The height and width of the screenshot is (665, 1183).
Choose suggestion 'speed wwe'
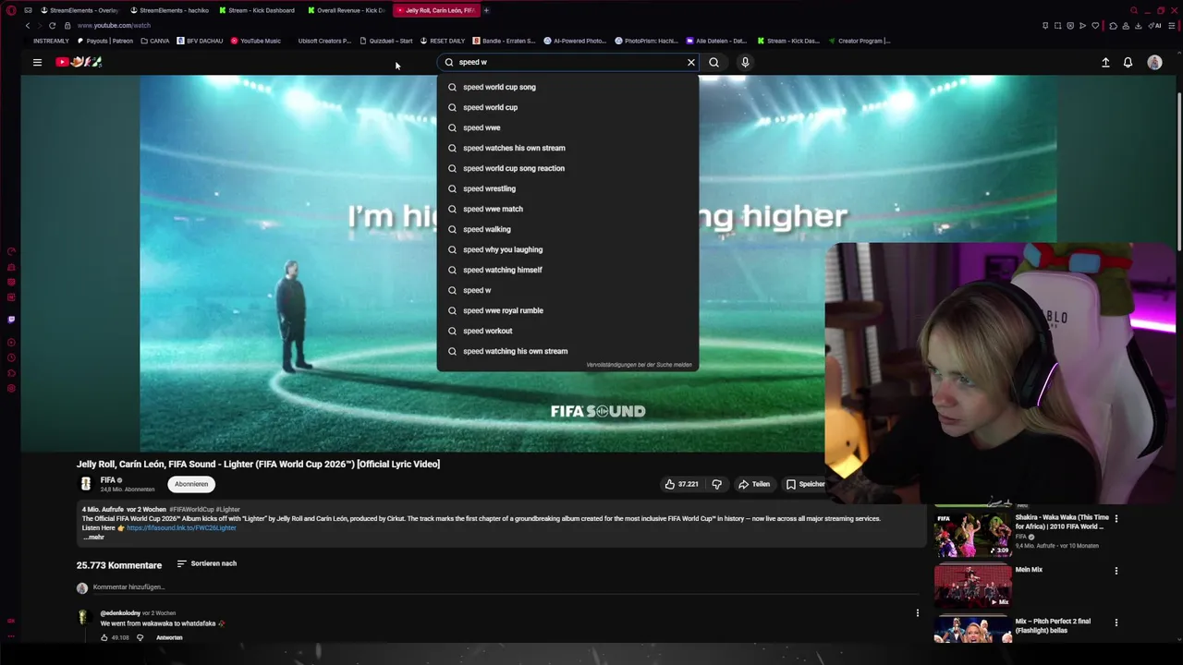[x=567, y=127]
